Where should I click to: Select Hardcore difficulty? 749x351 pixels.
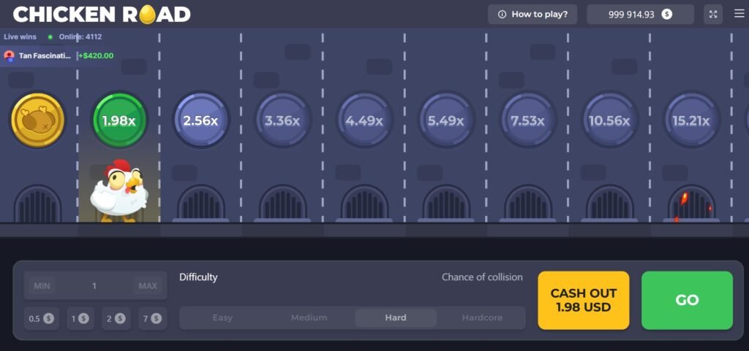482,318
